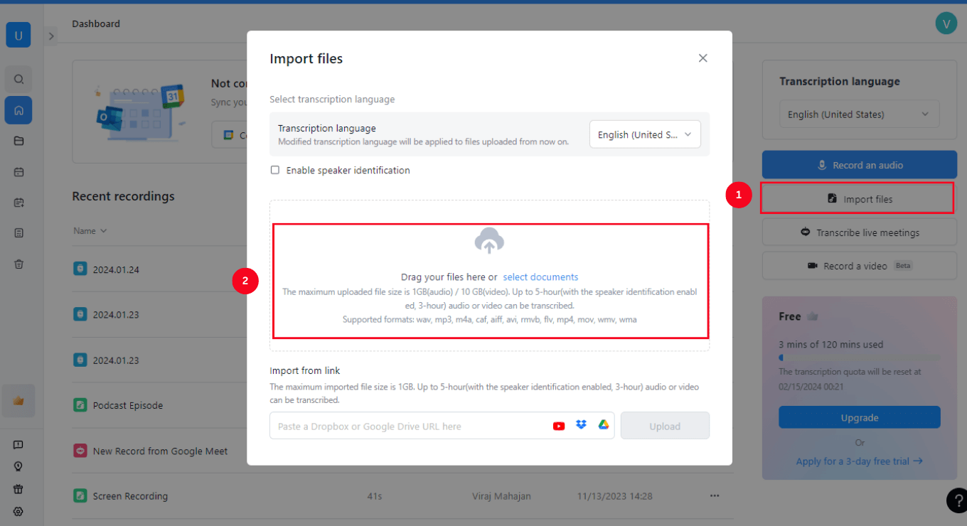This screenshot has height=526, width=967.
Task: Open the notes document icon in sidebar
Action: [18, 232]
